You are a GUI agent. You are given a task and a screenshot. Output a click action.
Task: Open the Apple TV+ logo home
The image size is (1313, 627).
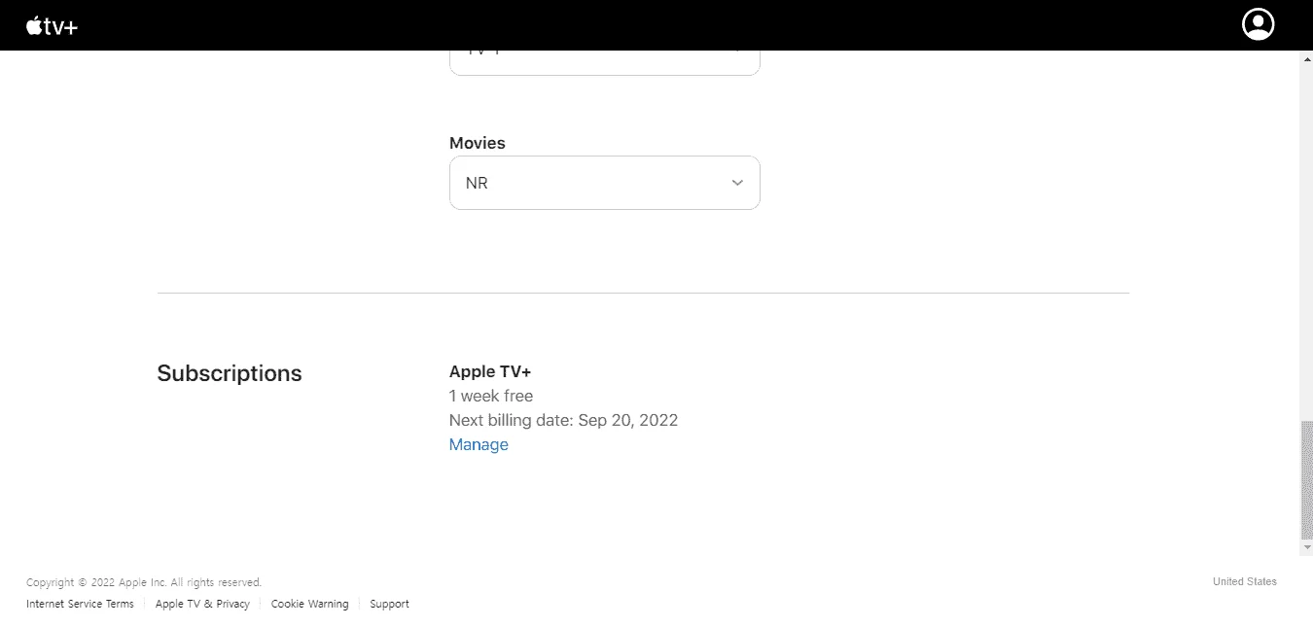(x=52, y=26)
